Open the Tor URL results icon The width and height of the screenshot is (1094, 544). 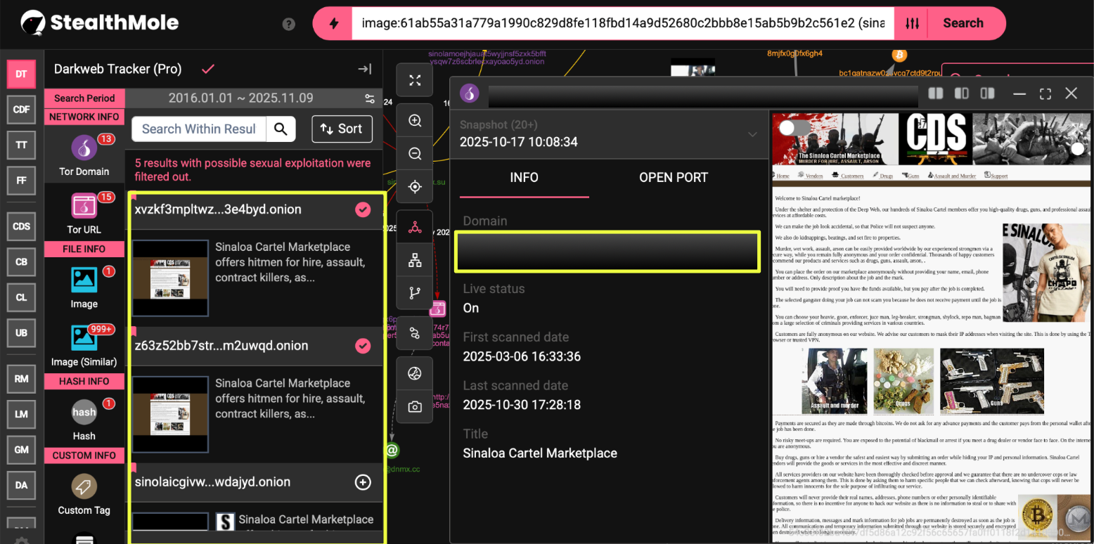click(84, 207)
